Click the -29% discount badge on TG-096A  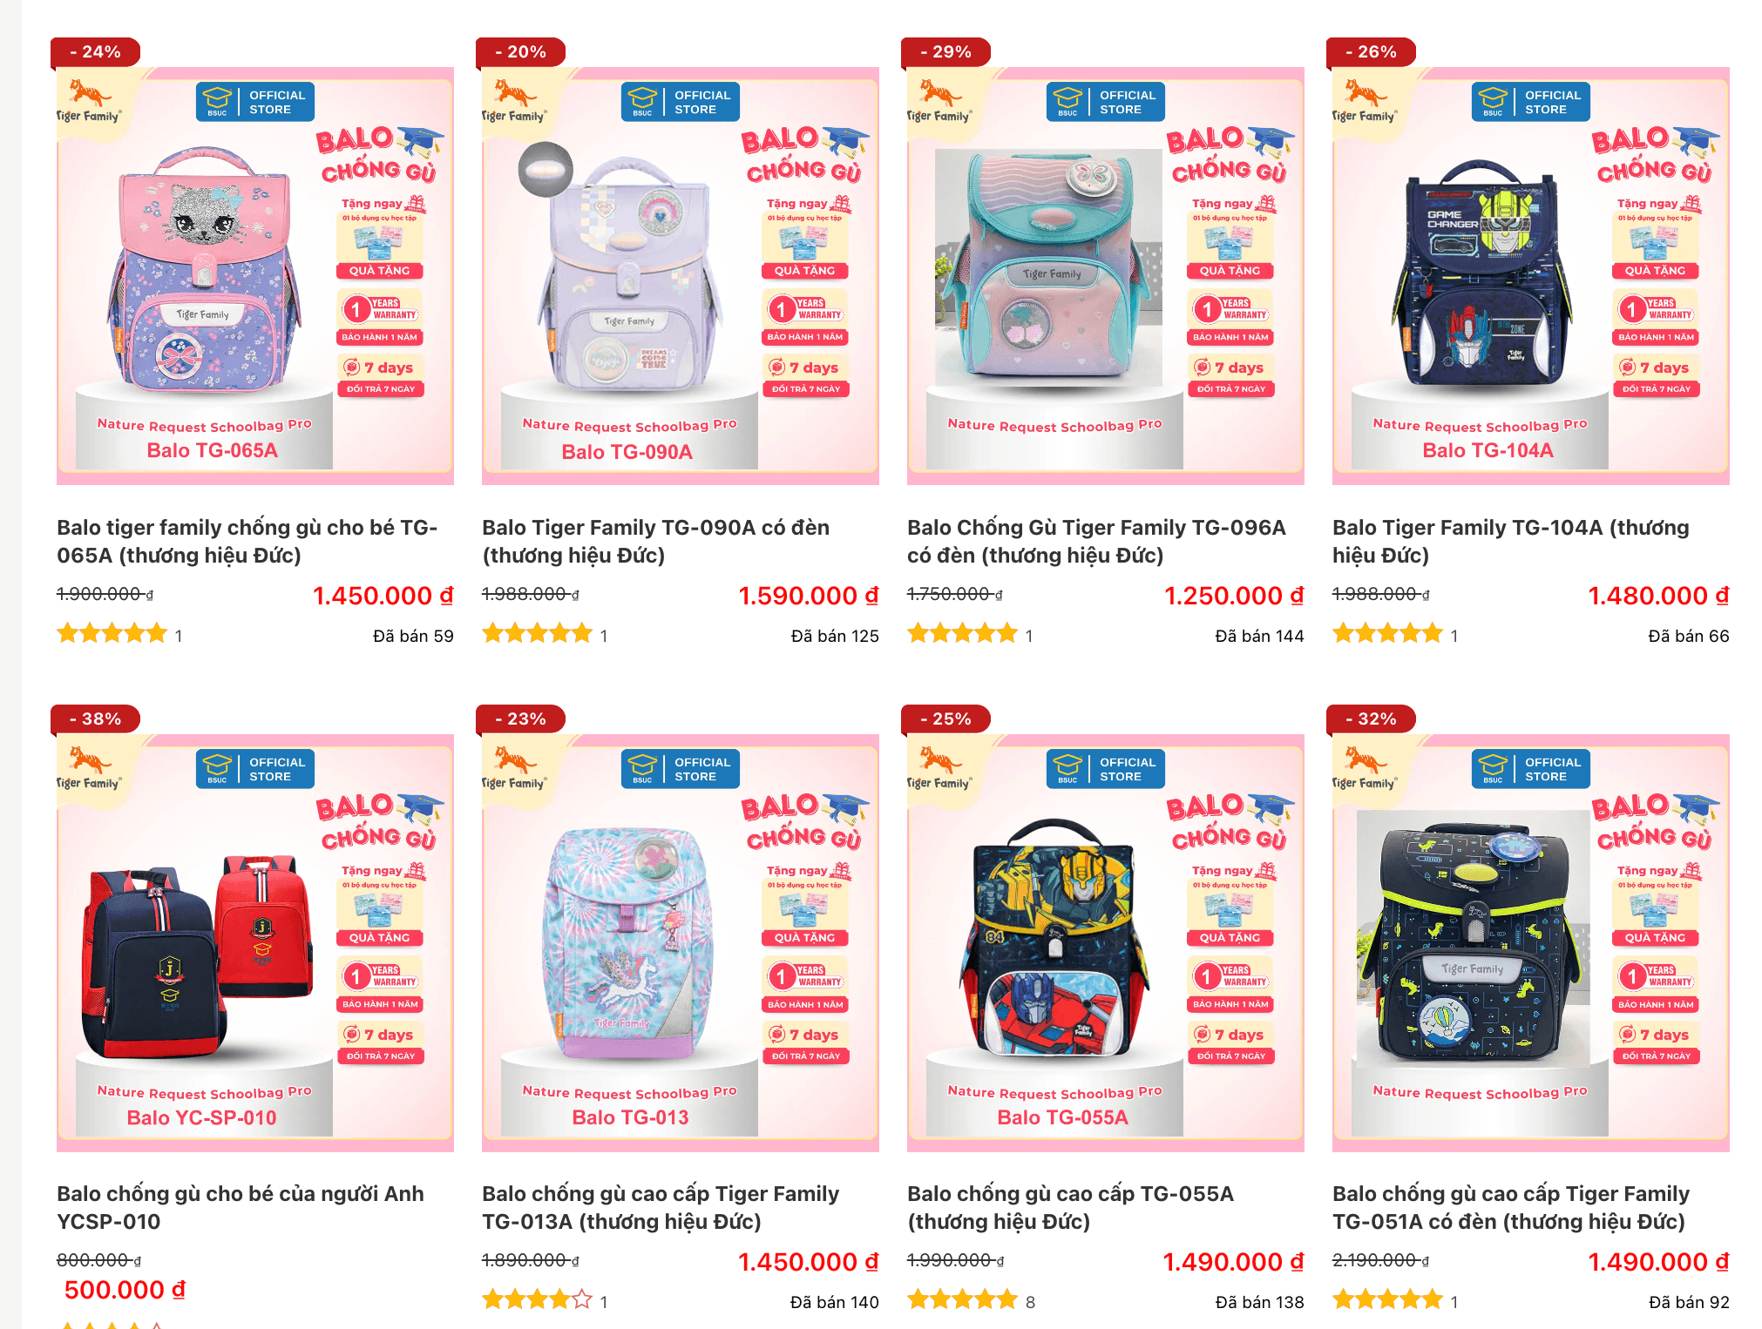click(945, 52)
